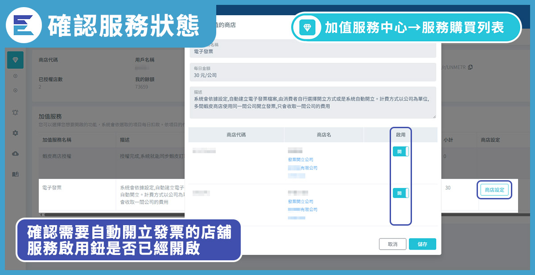Click the first small circle sidebar icon
This screenshot has height=275, width=535.
point(15,76)
